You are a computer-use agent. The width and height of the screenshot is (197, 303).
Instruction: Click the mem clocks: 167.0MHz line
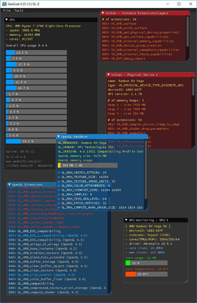click(145, 253)
